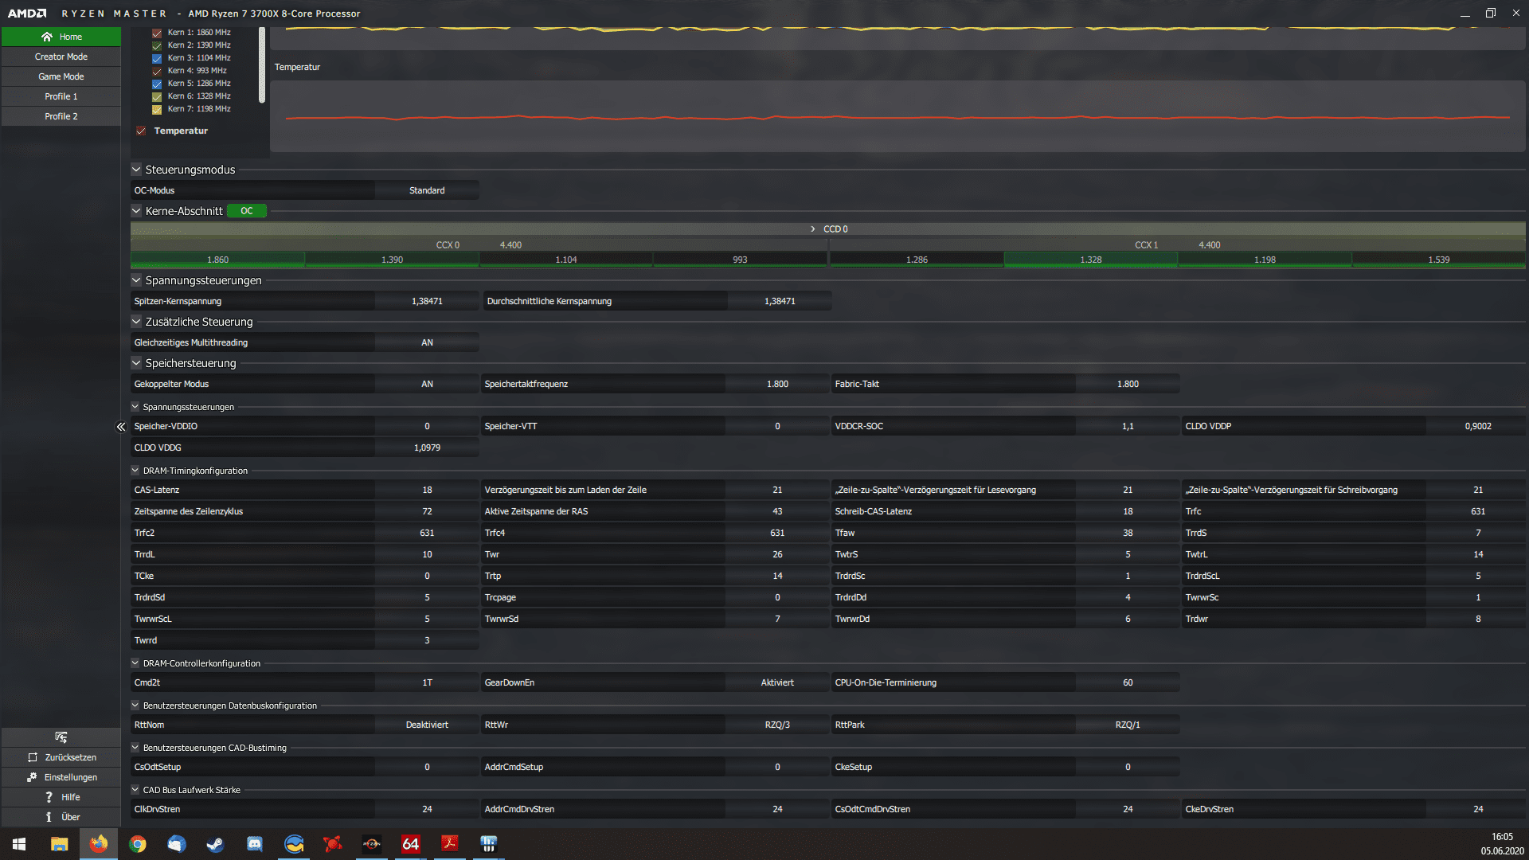
Task: Click the Über info icon
Action: pos(49,817)
